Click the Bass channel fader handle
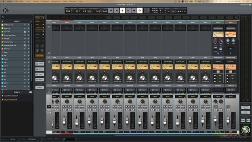Viewport: 252px width, 142px height. click(x=64, y=121)
